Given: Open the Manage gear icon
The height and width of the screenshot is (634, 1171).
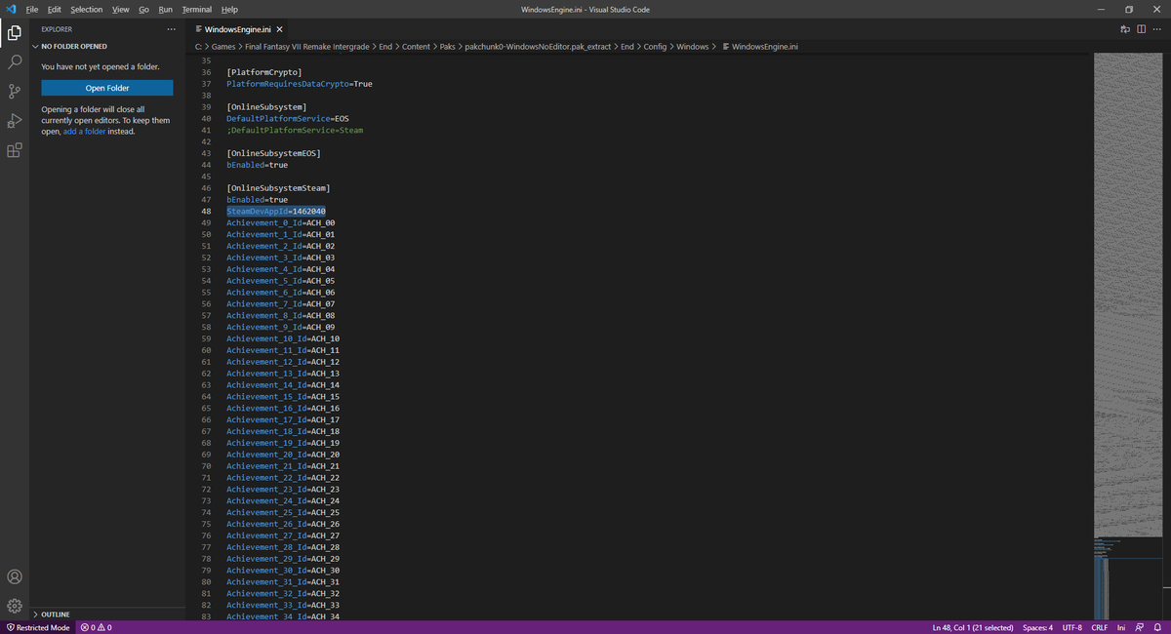Looking at the screenshot, I should [15, 606].
